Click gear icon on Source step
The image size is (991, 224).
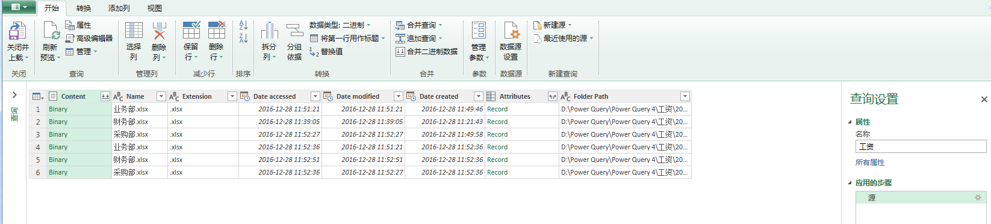(978, 198)
